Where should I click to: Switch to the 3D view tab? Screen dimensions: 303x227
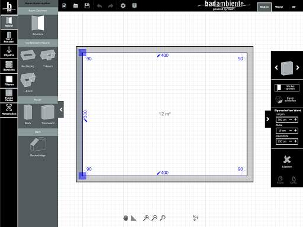point(294,7)
